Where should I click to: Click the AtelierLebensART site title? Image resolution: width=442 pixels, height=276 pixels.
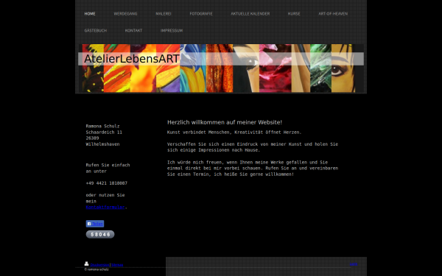click(132, 59)
